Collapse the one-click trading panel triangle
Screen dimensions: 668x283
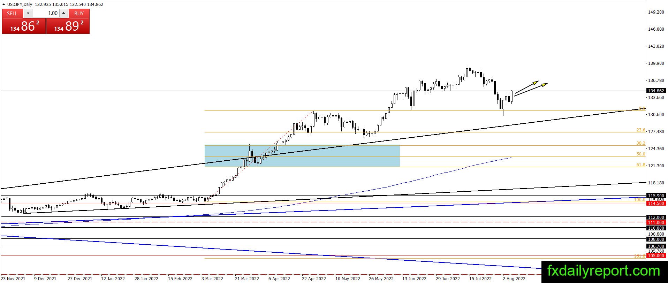click(x=3, y=5)
